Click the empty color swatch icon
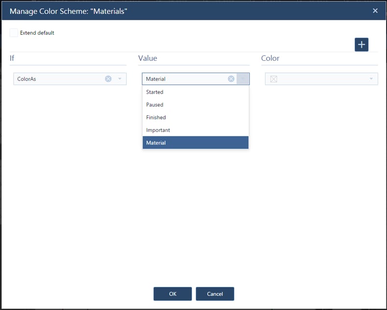387x310 pixels. [273, 79]
